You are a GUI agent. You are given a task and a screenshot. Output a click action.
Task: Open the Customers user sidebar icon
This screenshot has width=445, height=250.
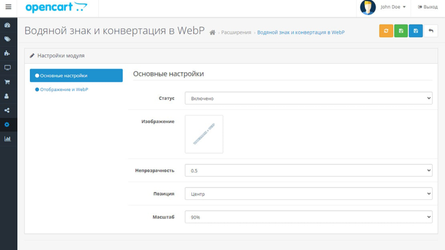tap(7, 96)
